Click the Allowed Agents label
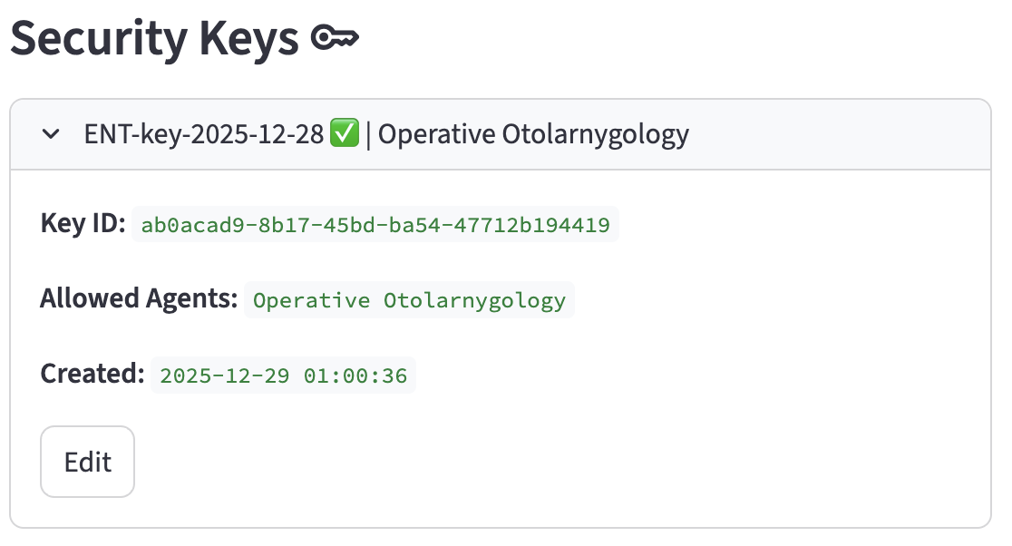 [139, 298]
